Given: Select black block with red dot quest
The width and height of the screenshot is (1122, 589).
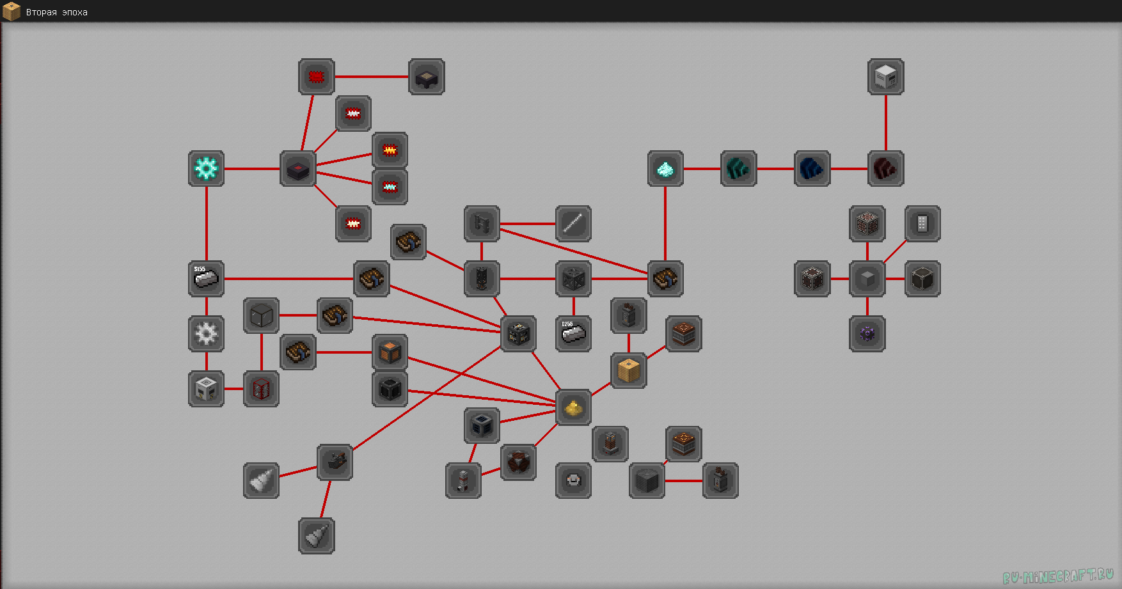Looking at the screenshot, I should click(298, 169).
